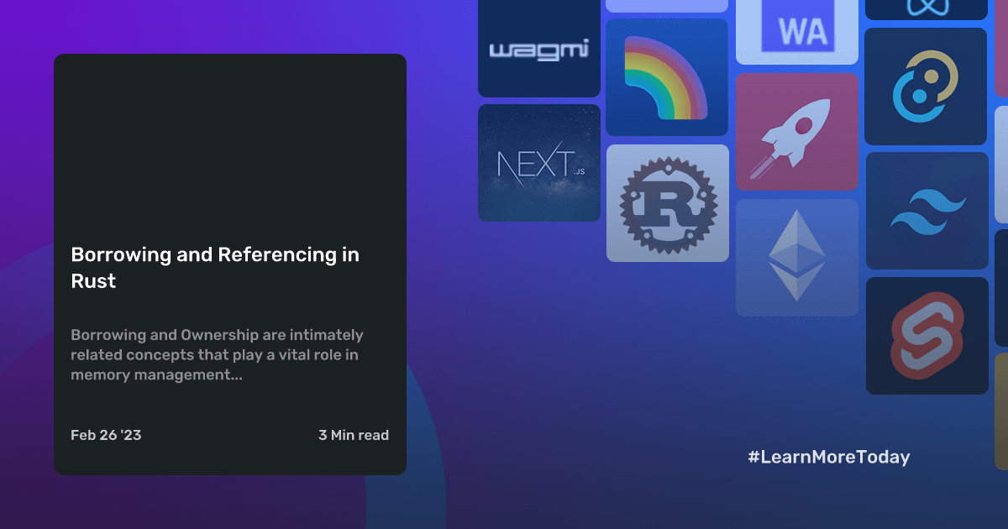The image size is (1008, 529).
Task: Select the Next.js logo
Action: (538, 162)
